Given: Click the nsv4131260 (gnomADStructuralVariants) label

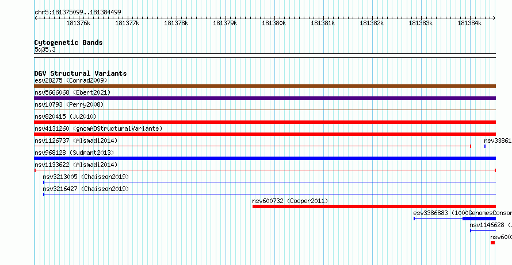Looking at the screenshot, I should click(x=98, y=128).
